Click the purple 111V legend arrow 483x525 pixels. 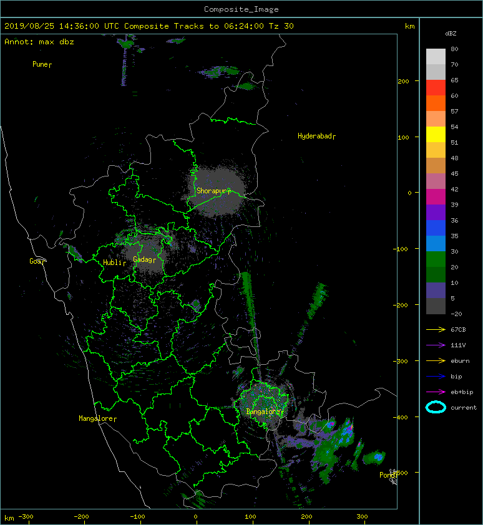436,345
